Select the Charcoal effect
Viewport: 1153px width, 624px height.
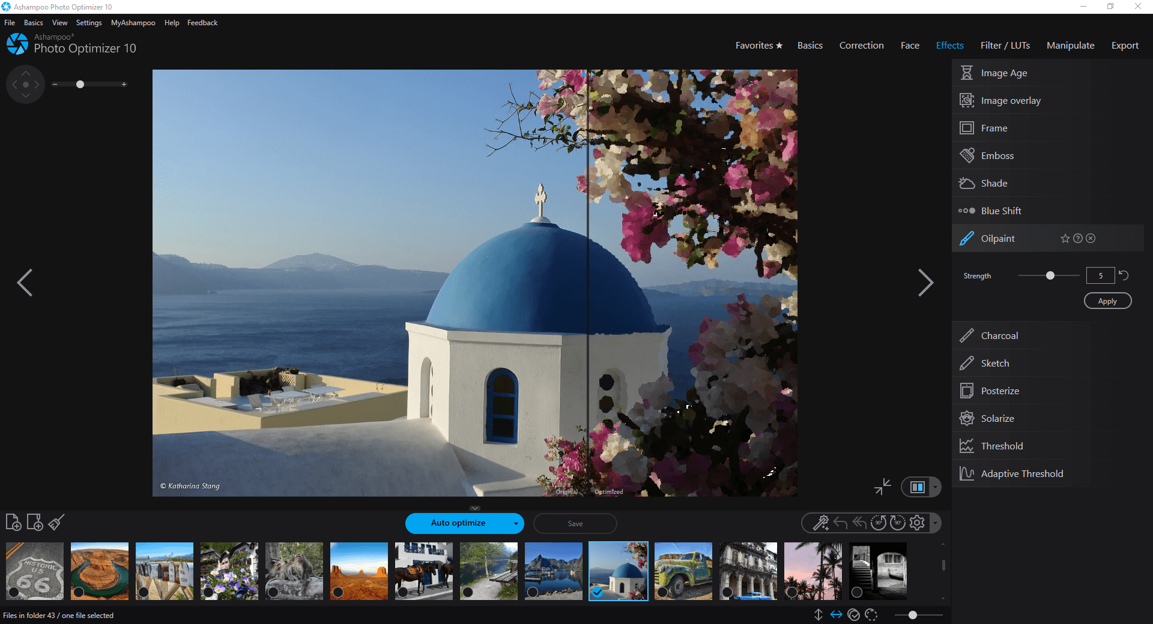pos(999,336)
